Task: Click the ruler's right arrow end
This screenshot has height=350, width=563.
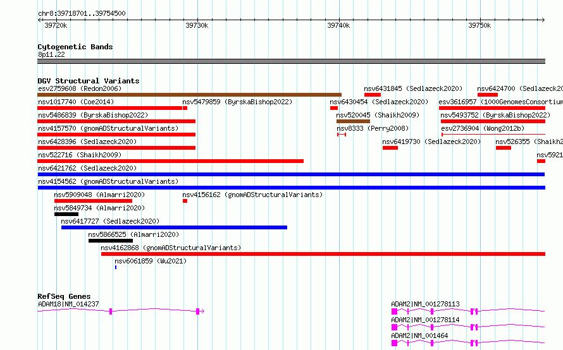Action: [543, 20]
